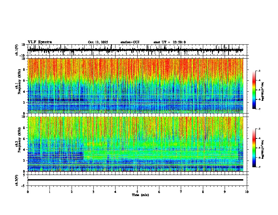The height and width of the screenshot is (215, 278).
Task: Click time axis tick label "2"
Action: pos(72,192)
